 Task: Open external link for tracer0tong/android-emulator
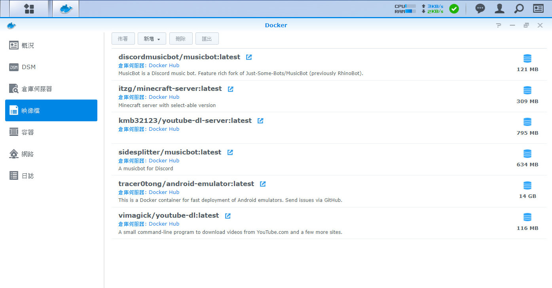click(263, 184)
